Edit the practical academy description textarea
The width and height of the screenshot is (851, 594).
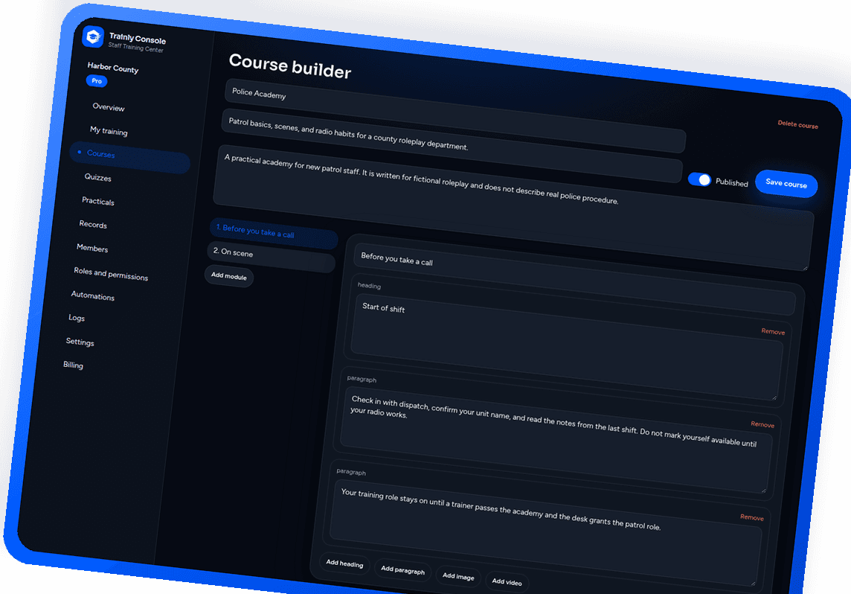pos(513,207)
